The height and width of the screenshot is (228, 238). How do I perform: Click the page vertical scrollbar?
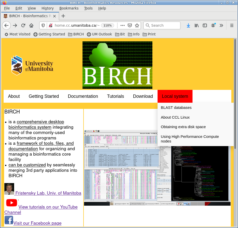pos(235,94)
